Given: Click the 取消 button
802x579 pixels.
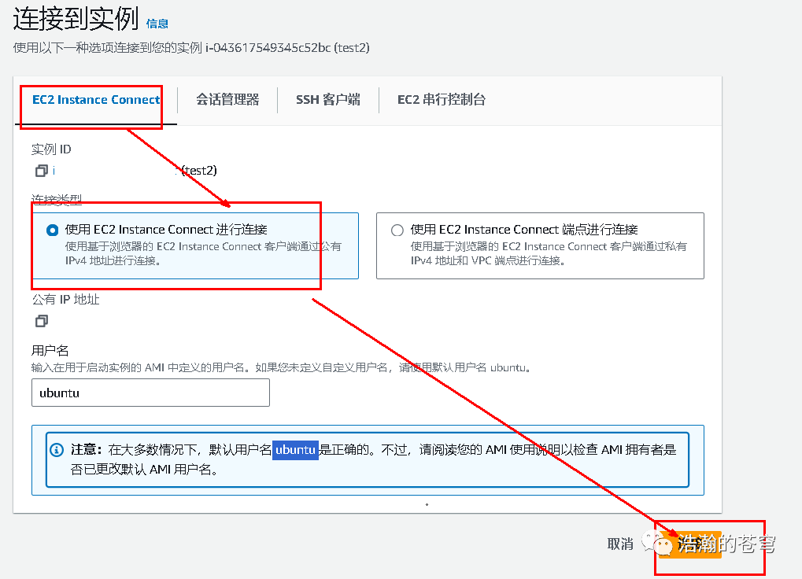Looking at the screenshot, I should 620,544.
